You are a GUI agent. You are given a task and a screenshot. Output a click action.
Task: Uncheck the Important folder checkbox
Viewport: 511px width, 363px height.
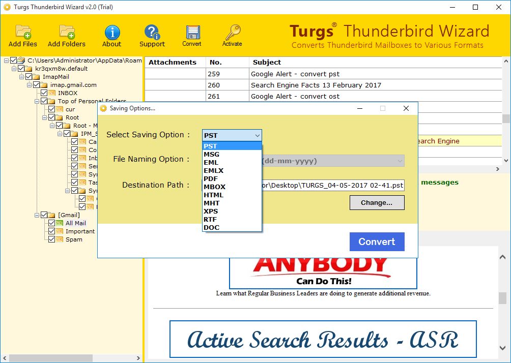[x=51, y=231]
